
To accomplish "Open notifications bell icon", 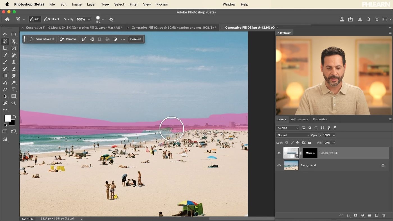I will [360, 19].
